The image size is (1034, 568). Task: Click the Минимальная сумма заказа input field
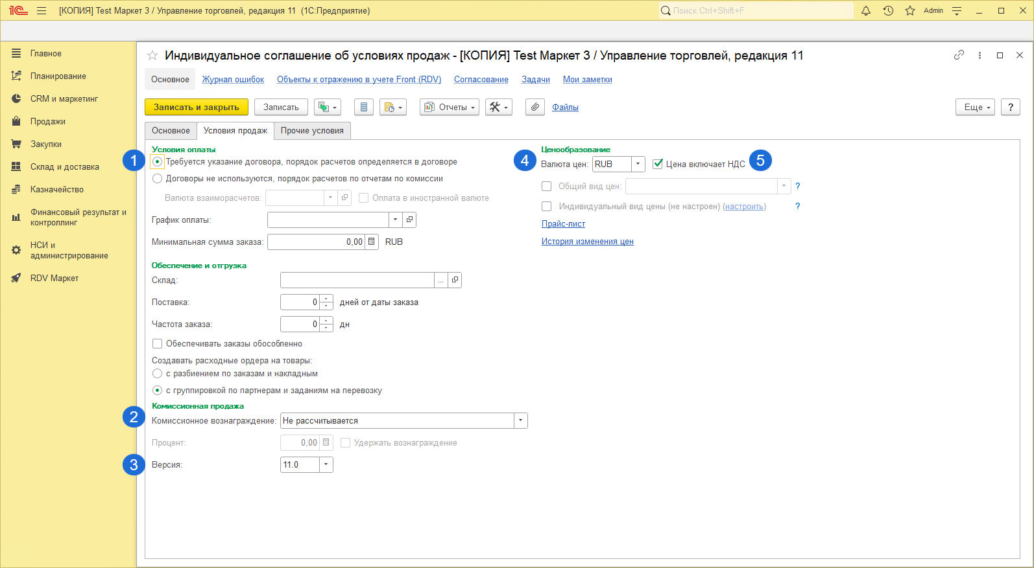pos(316,242)
